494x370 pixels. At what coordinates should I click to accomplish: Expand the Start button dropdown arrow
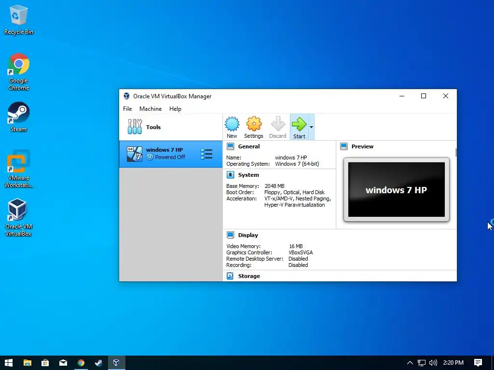pos(311,127)
